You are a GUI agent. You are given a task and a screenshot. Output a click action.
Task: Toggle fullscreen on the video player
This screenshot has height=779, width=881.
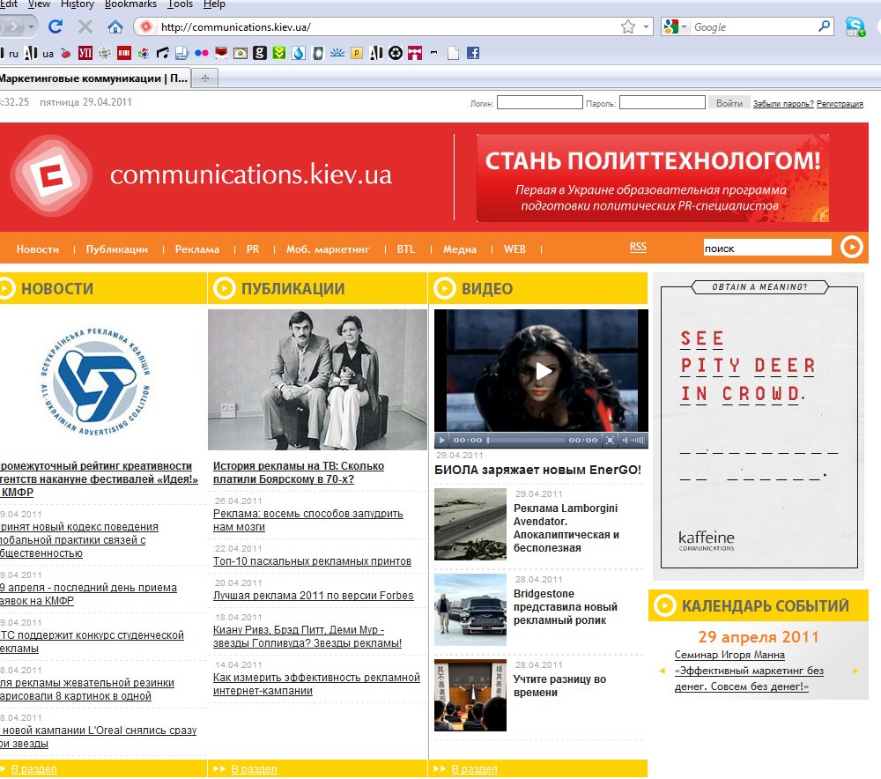[x=609, y=440]
